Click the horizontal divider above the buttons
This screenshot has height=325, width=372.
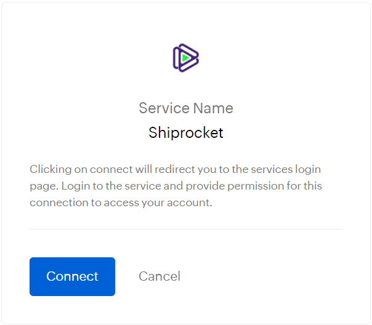(186, 229)
